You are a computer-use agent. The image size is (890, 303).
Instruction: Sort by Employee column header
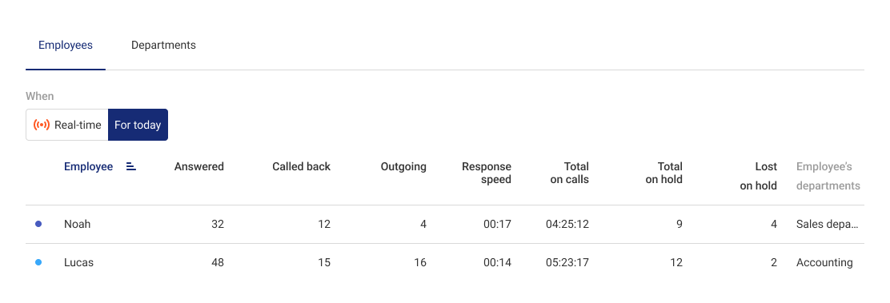88,167
